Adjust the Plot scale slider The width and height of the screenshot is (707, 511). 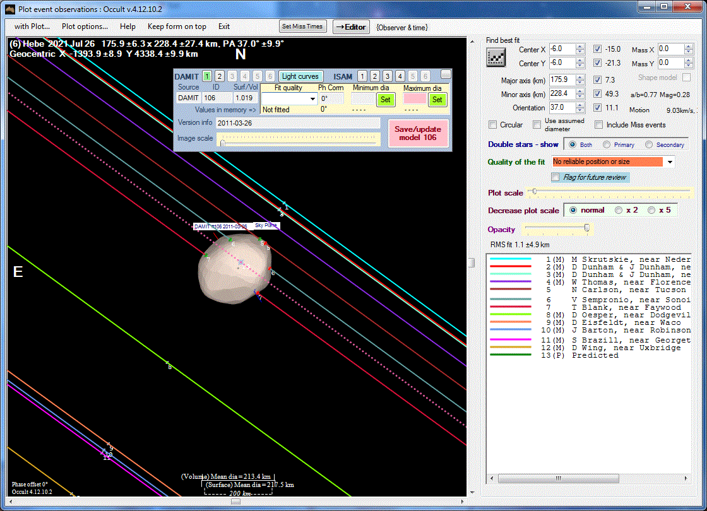(x=534, y=192)
